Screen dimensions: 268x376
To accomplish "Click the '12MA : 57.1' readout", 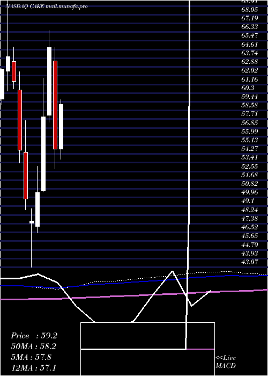I will pos(33,367).
